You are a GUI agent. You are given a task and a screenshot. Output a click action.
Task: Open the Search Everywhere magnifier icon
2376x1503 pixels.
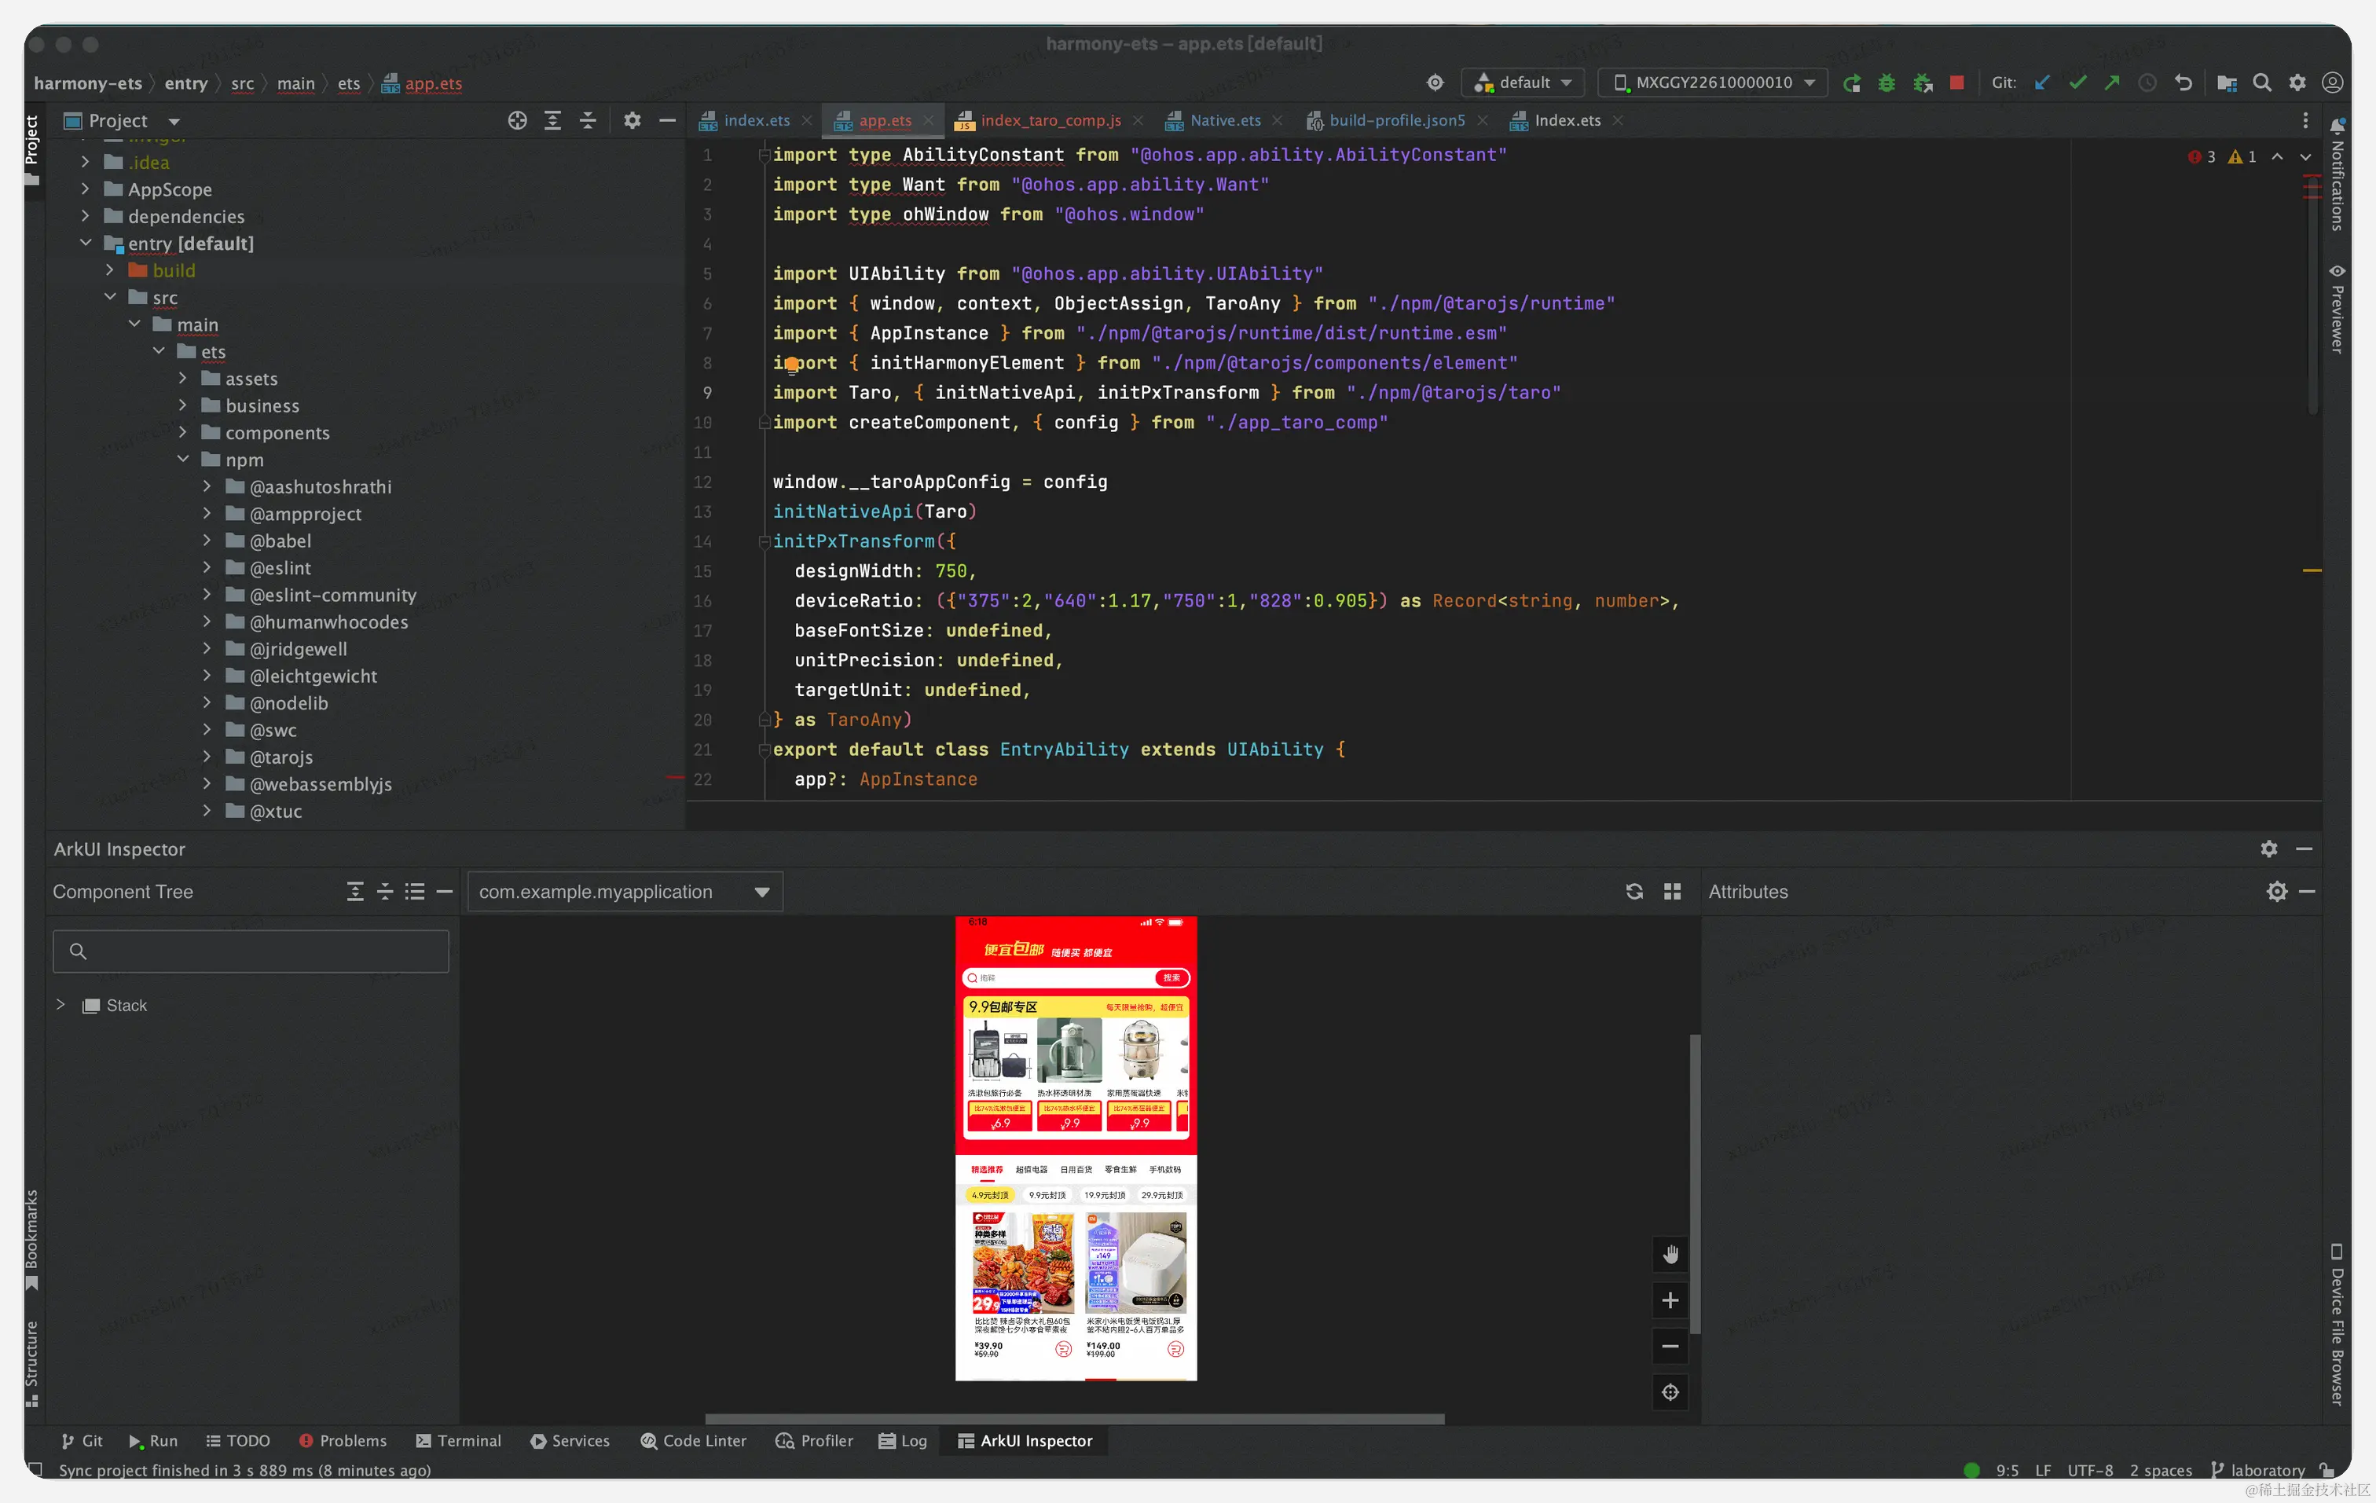point(2261,83)
